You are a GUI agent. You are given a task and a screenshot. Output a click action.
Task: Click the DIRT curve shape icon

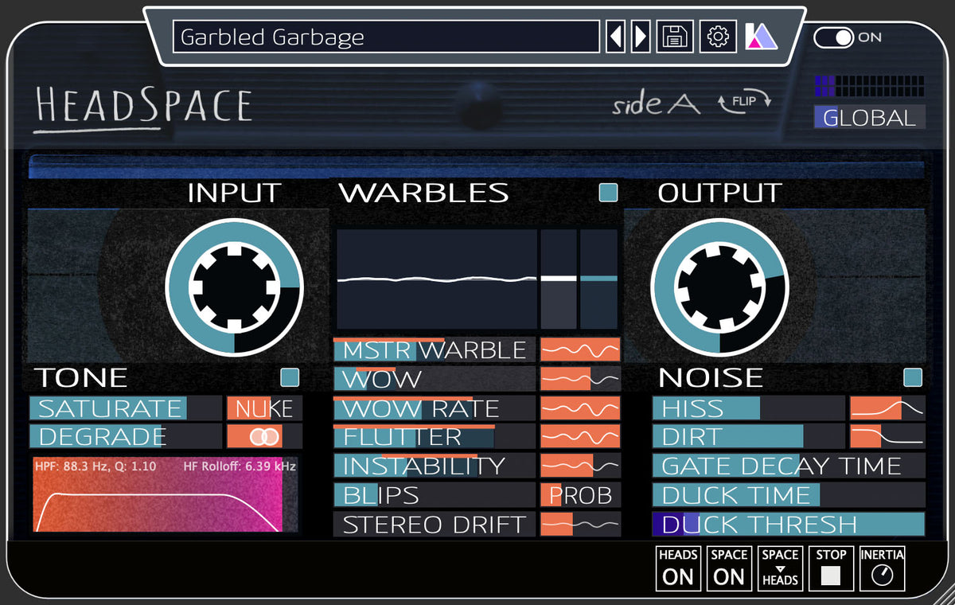click(x=887, y=436)
